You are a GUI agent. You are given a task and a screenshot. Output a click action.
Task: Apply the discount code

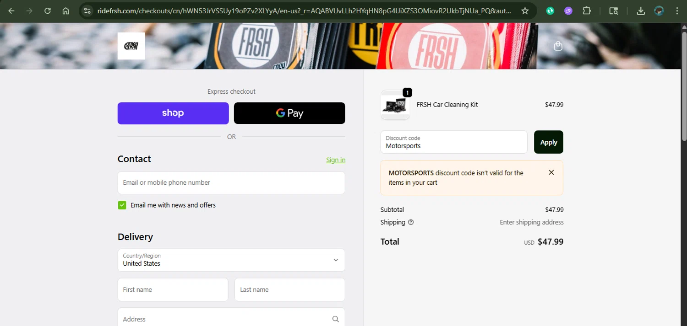click(x=549, y=142)
